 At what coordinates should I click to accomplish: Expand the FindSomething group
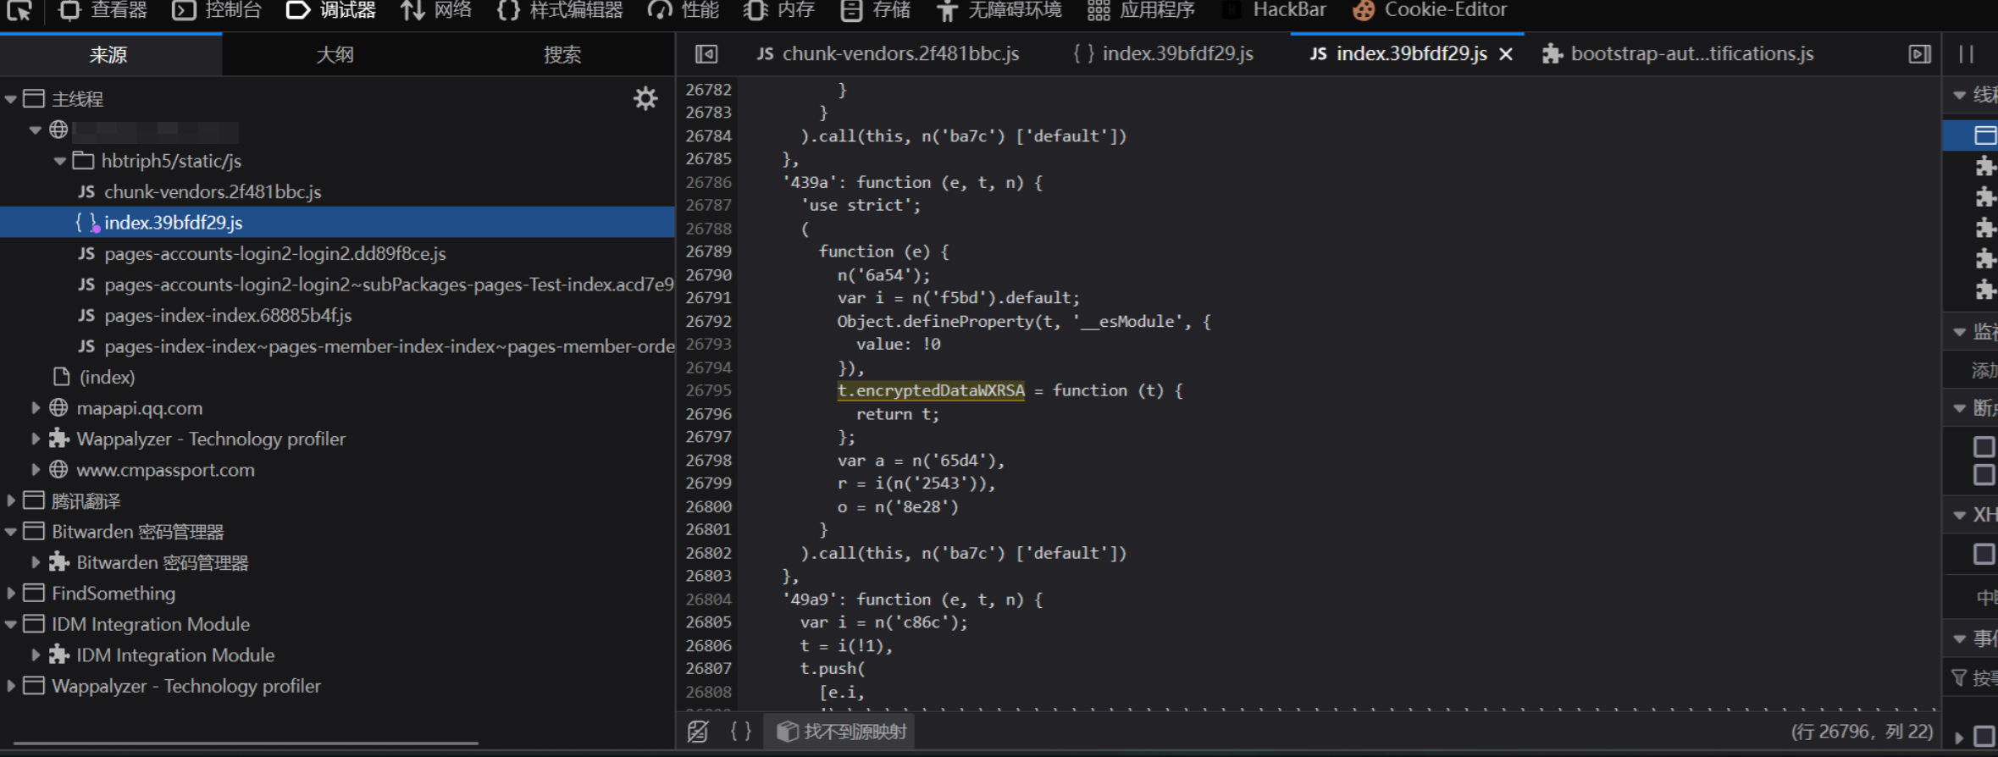pos(11,594)
